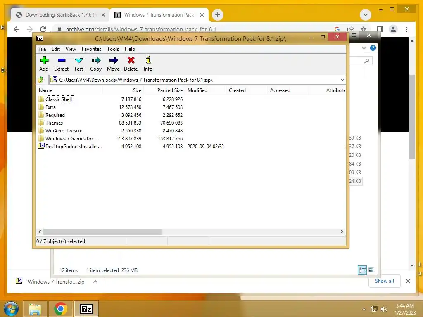The height and width of the screenshot is (317, 423).
Task: Click the Explorer help question mark icon
Action: click(373, 48)
